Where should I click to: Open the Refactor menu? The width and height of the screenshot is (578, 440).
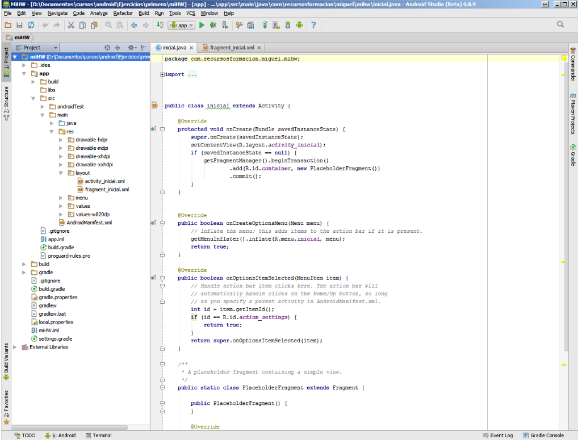[x=123, y=12]
